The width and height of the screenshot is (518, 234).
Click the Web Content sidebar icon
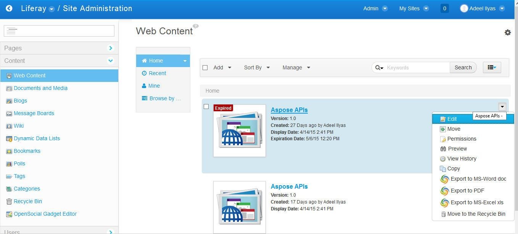click(9, 76)
